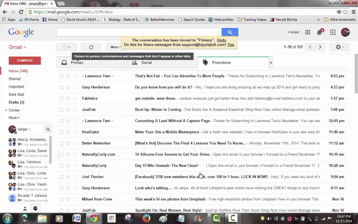
Task: Click the refresh inbox button
Action: [91, 47]
